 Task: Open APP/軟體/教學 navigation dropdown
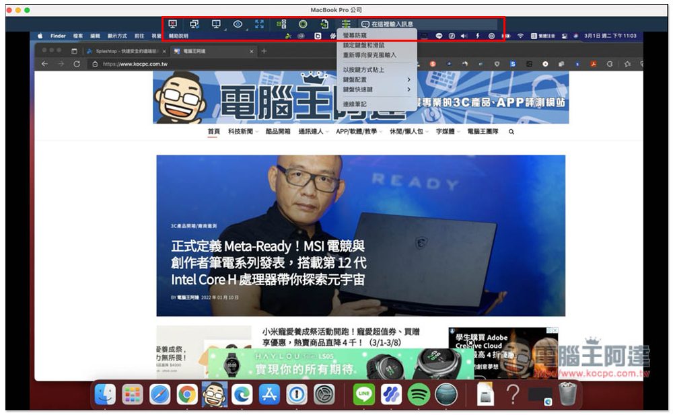click(x=359, y=131)
